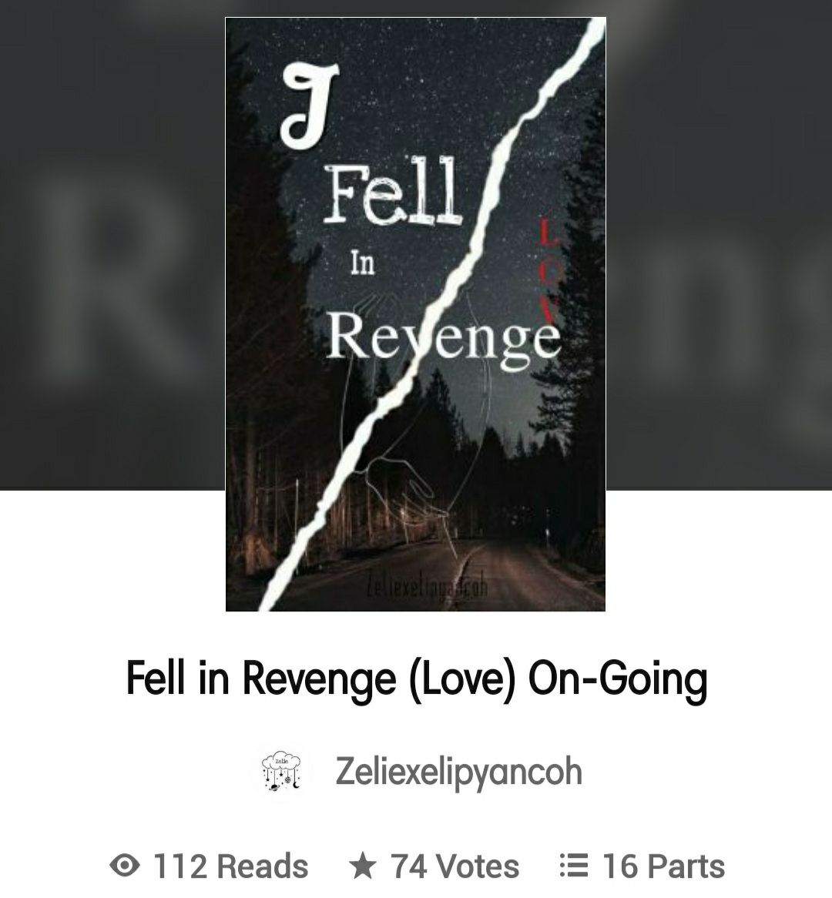Open the I Fell In Revenge cover image

coord(415,314)
